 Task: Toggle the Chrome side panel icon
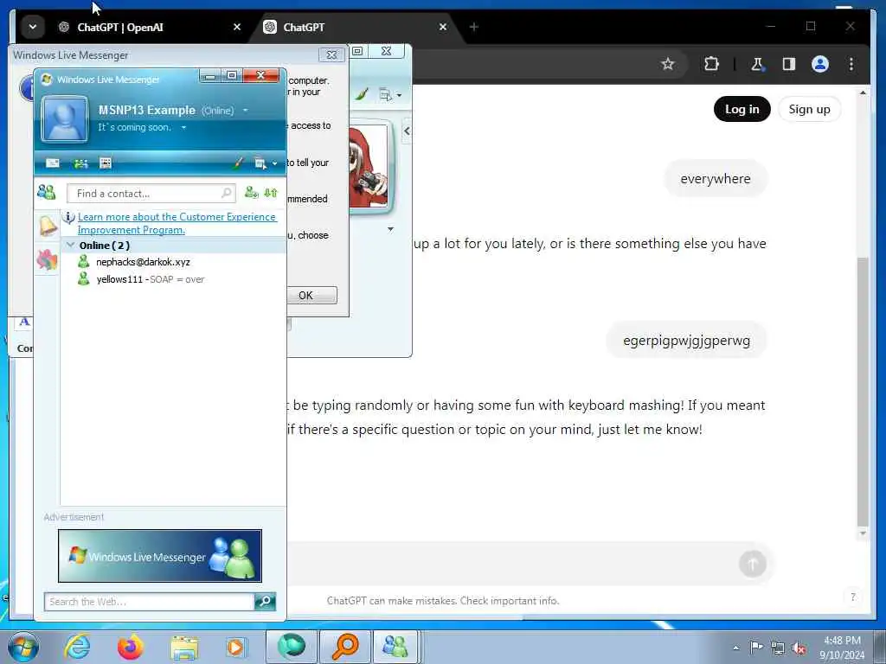point(789,64)
